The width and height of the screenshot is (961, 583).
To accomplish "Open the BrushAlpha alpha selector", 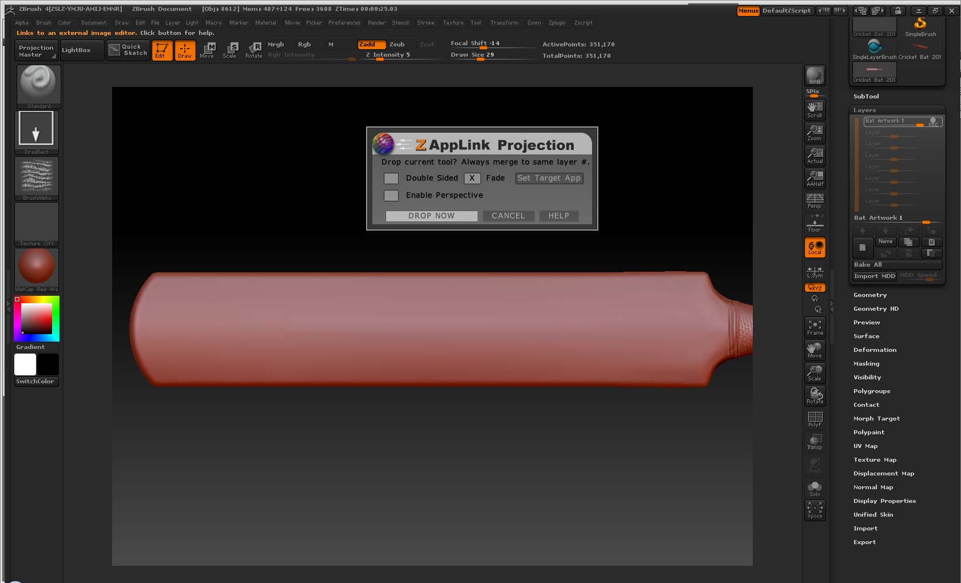I will (x=37, y=178).
